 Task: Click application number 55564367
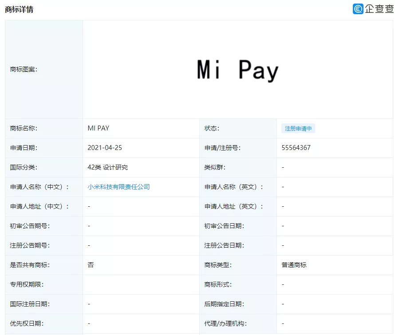point(294,148)
